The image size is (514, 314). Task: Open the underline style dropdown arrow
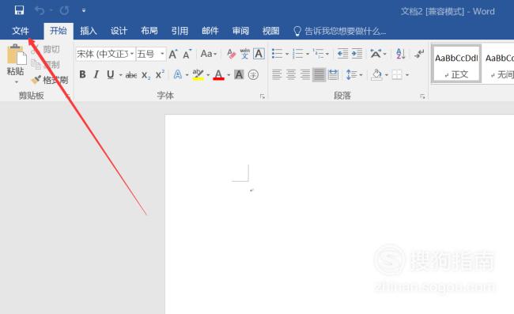tap(120, 75)
